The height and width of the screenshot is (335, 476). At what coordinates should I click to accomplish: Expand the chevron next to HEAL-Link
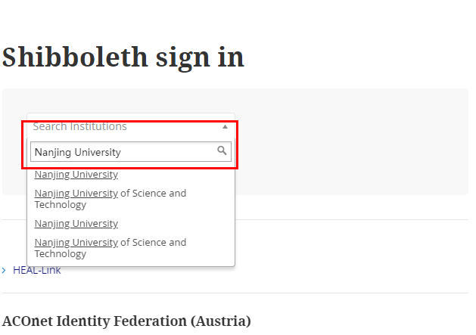coord(4,271)
